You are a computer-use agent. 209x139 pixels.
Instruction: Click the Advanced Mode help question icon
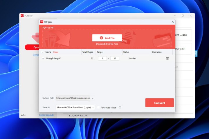coord(120,107)
